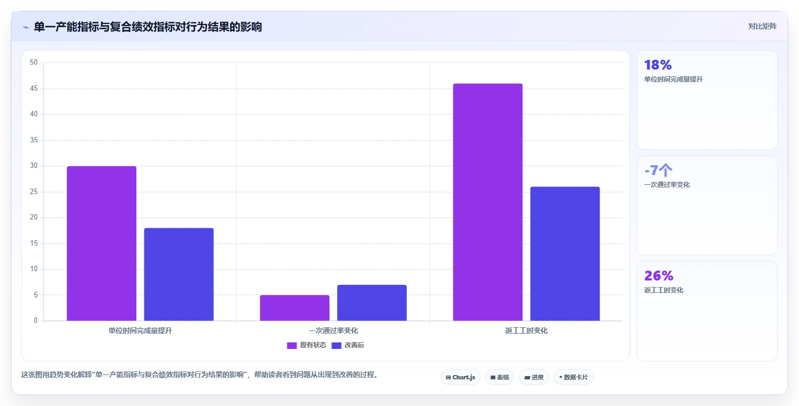Click the lightning icon beside the chart title
This screenshot has height=406, width=799.
point(26,27)
